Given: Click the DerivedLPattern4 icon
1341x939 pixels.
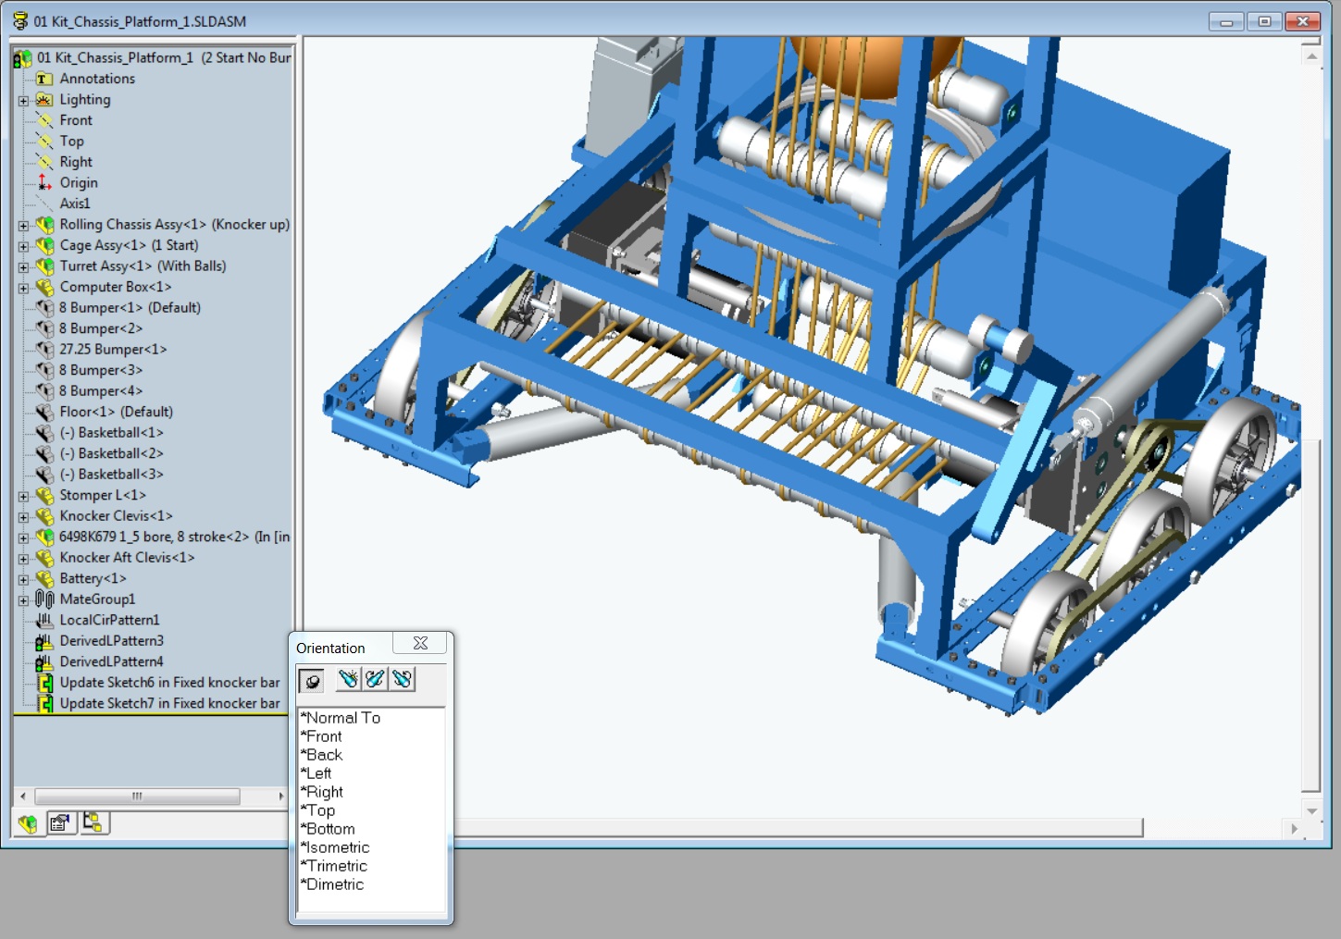Looking at the screenshot, I should point(44,662).
